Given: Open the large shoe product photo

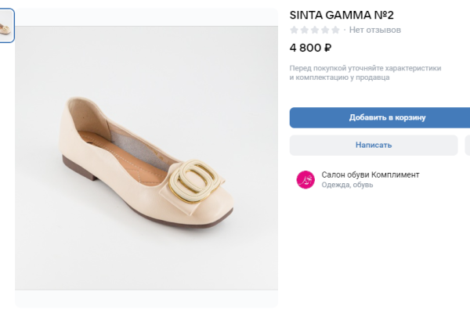Looking at the screenshot, I should click(146, 156).
